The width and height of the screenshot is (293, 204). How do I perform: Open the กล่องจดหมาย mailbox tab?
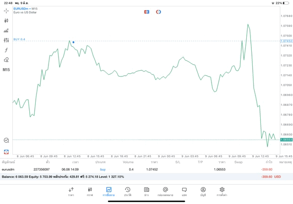tap(165, 191)
